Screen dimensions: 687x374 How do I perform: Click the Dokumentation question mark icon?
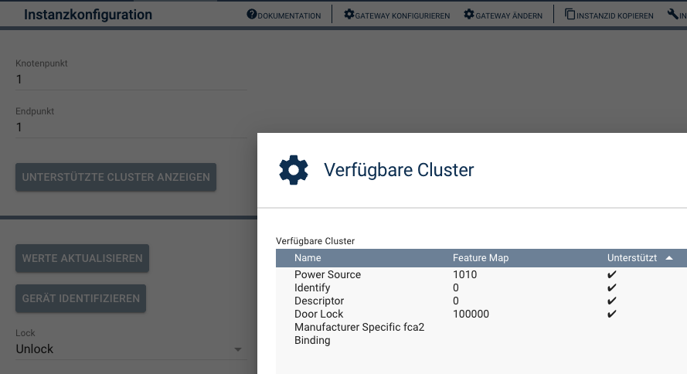[251, 15]
